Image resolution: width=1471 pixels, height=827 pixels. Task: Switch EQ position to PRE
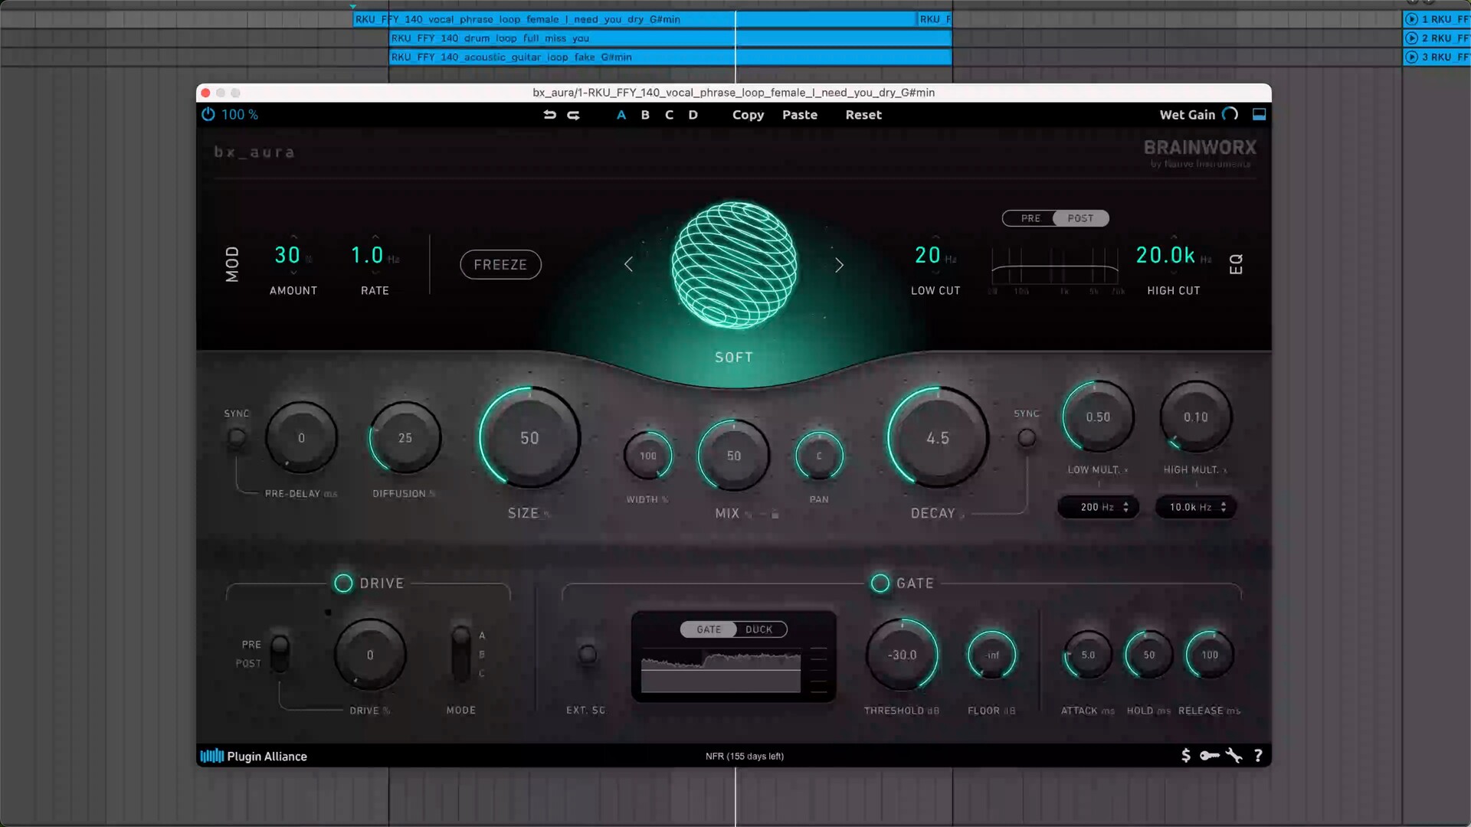coord(1030,218)
